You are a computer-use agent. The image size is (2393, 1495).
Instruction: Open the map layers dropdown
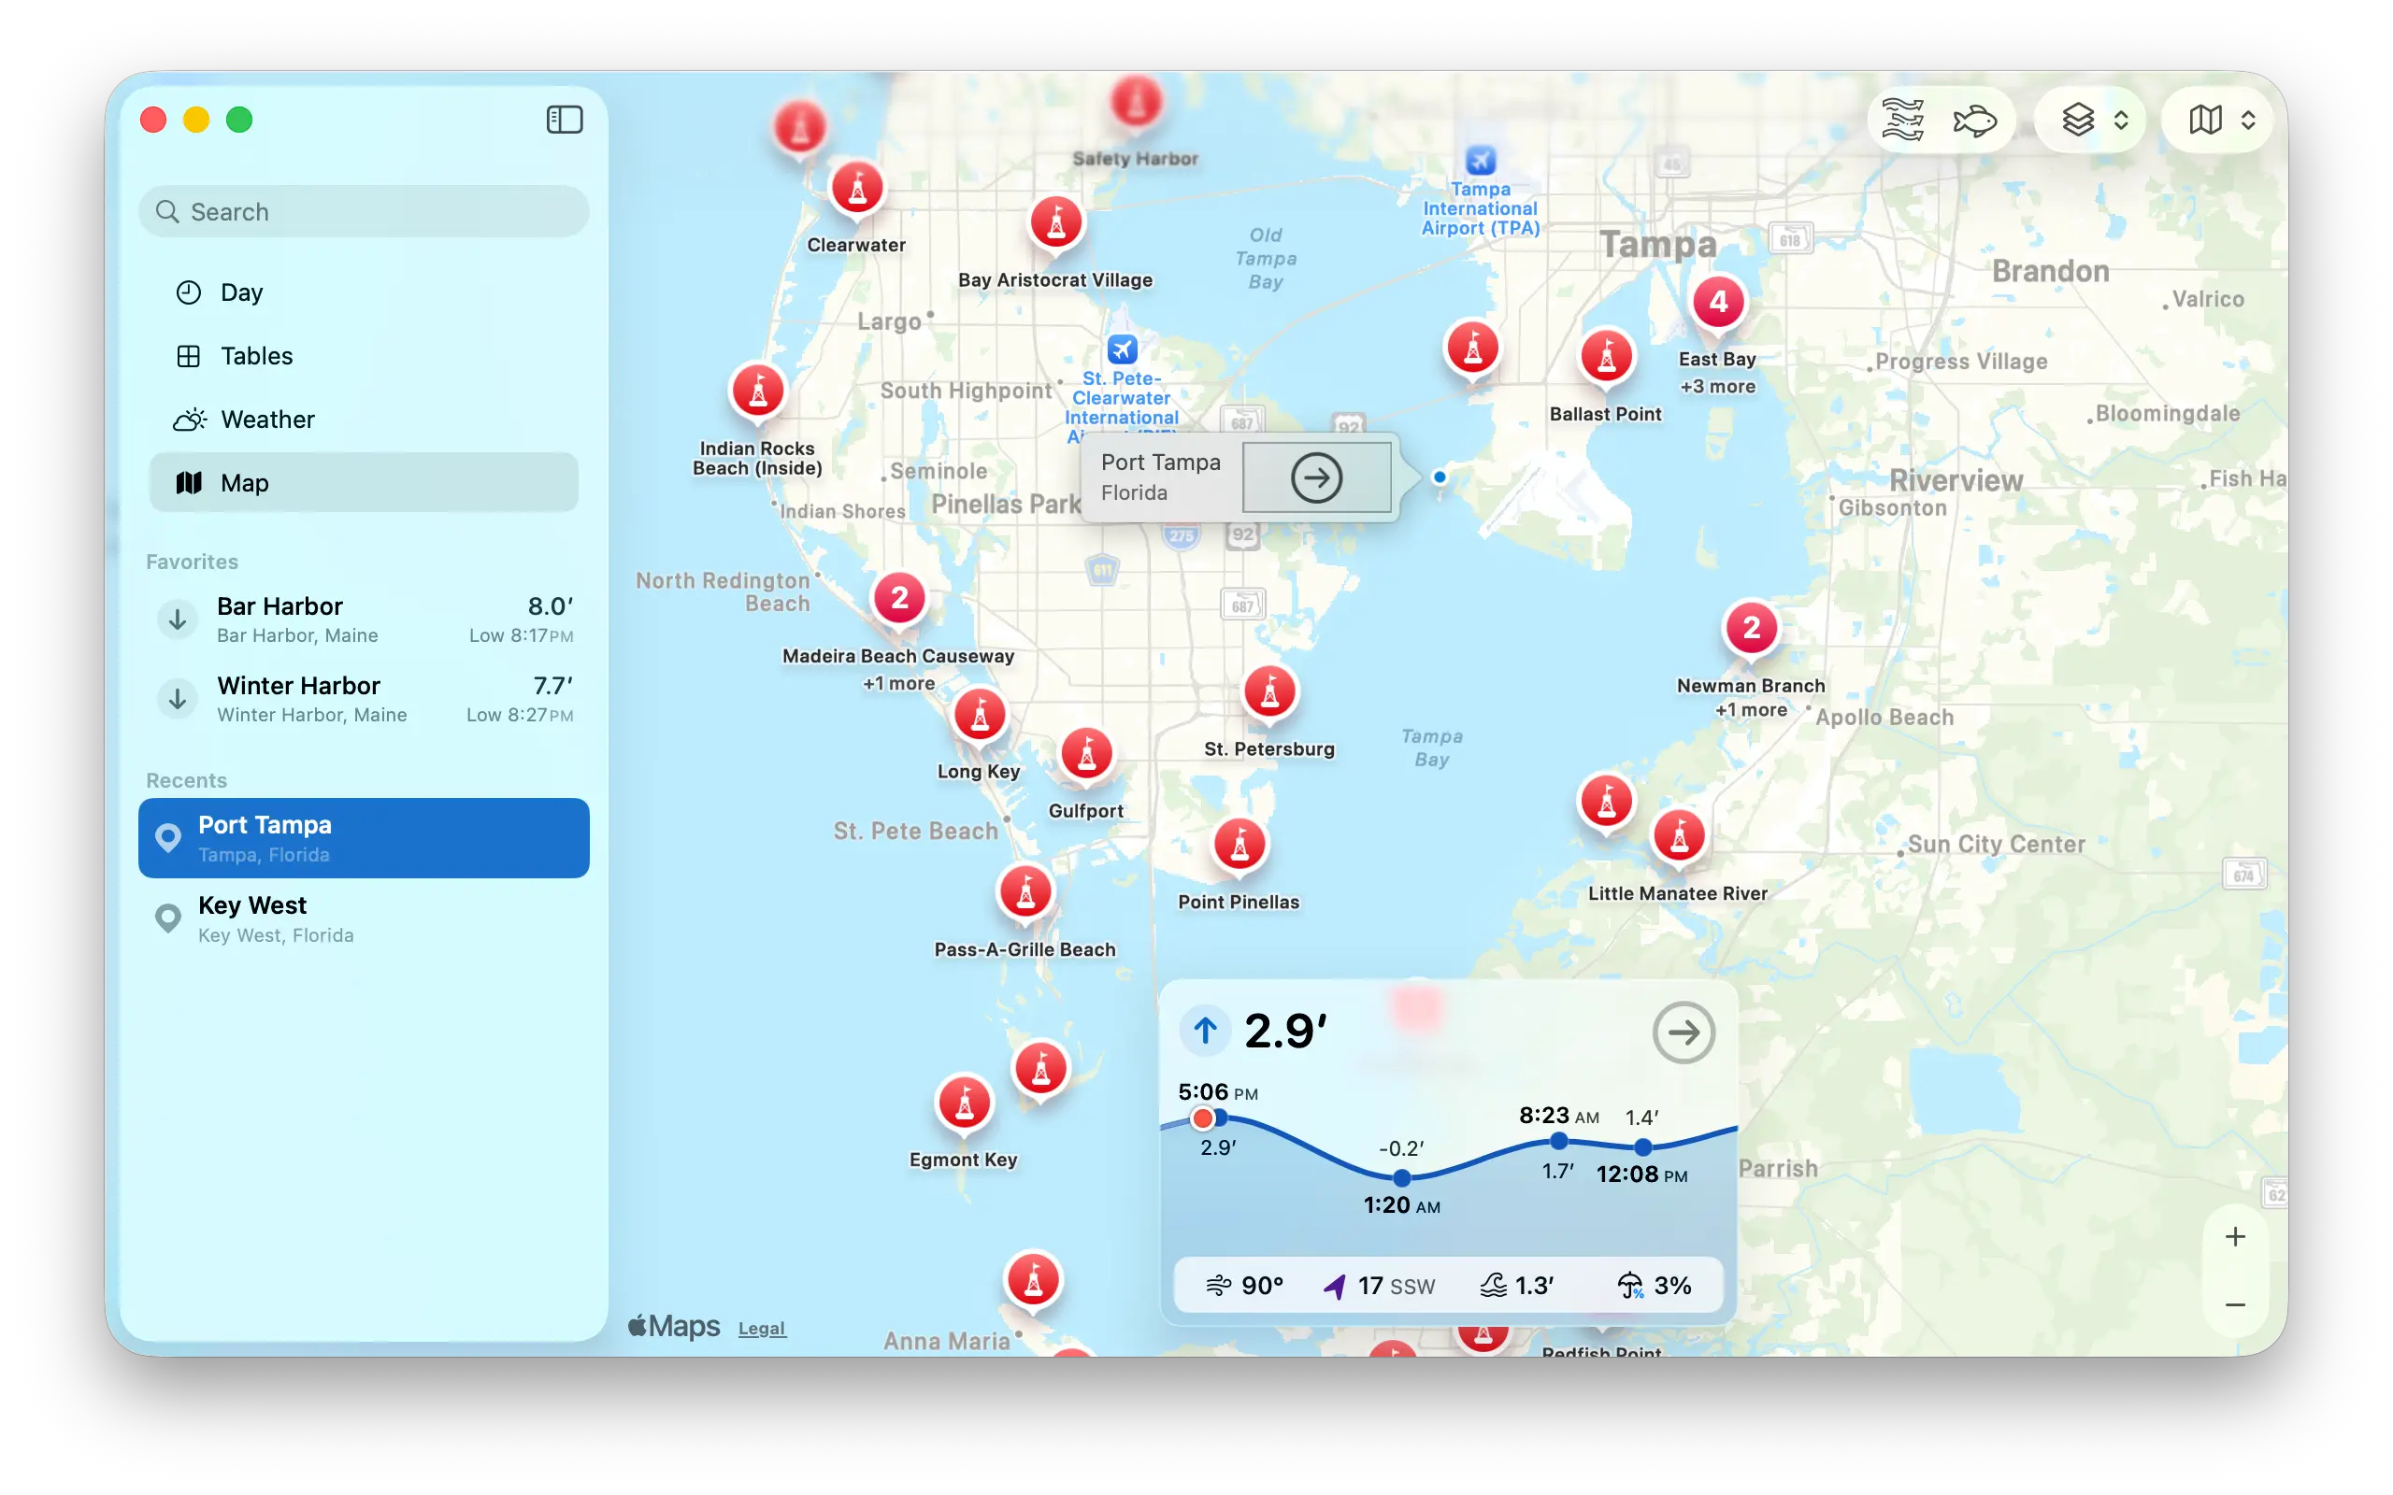click(x=2092, y=120)
